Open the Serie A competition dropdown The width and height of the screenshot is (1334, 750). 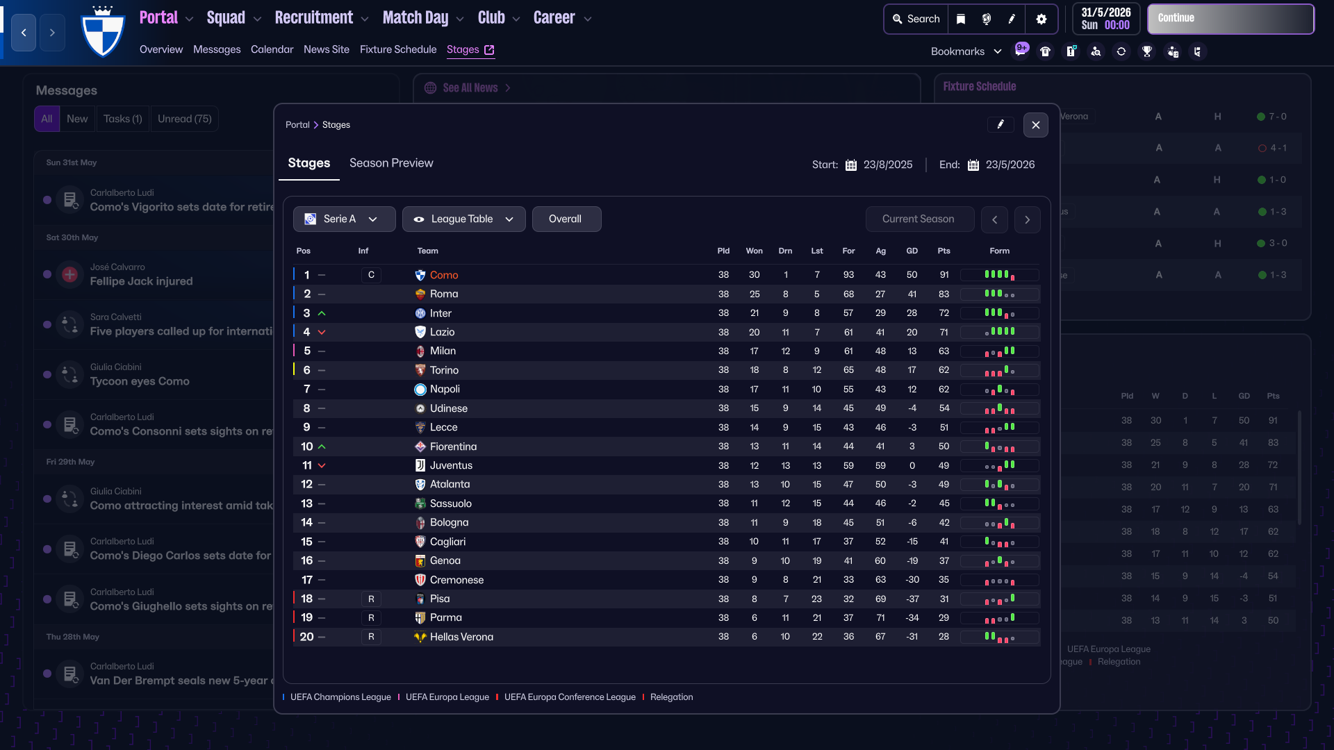[344, 219]
